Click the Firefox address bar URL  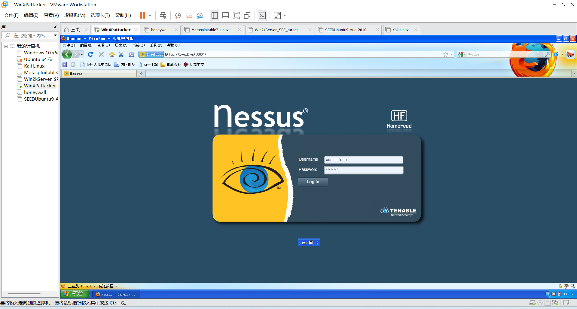[303, 54]
